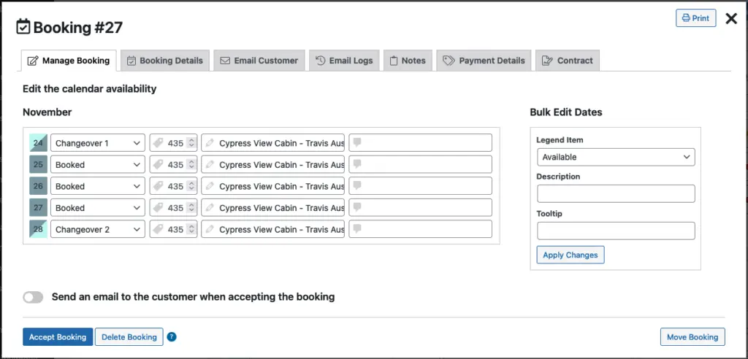Open the Changeover 2 status dropdown
The height and width of the screenshot is (359, 748).
98,229
